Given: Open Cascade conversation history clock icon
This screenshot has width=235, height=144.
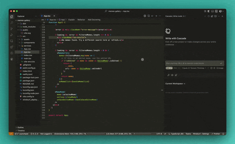Looking at the screenshot, I should (x=209, y=16).
